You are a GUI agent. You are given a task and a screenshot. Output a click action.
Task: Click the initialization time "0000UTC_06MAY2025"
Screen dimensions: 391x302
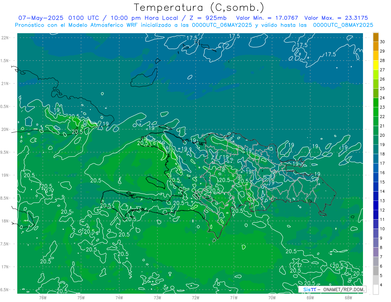(222, 25)
